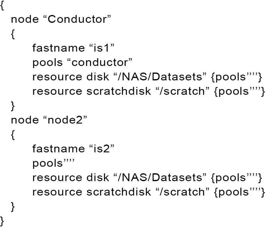This screenshot has height=227, width=265.
Task: Click the word "Conductor" in the first node
Action: (x=77, y=19)
